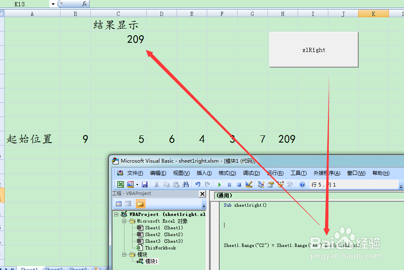Click the Insert UserForm toolbar icon
The image size is (404, 270).
[130, 184]
